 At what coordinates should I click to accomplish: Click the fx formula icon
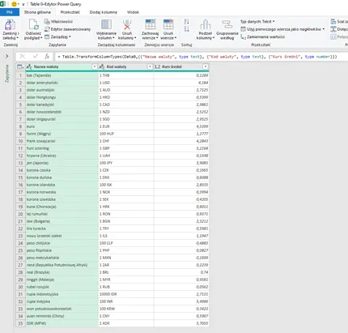[x=47, y=56]
